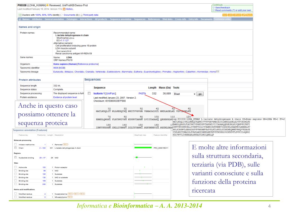This screenshot has height=216, width=288.
Task: Open the Evidence at protein level link
Action: click(65, 97)
